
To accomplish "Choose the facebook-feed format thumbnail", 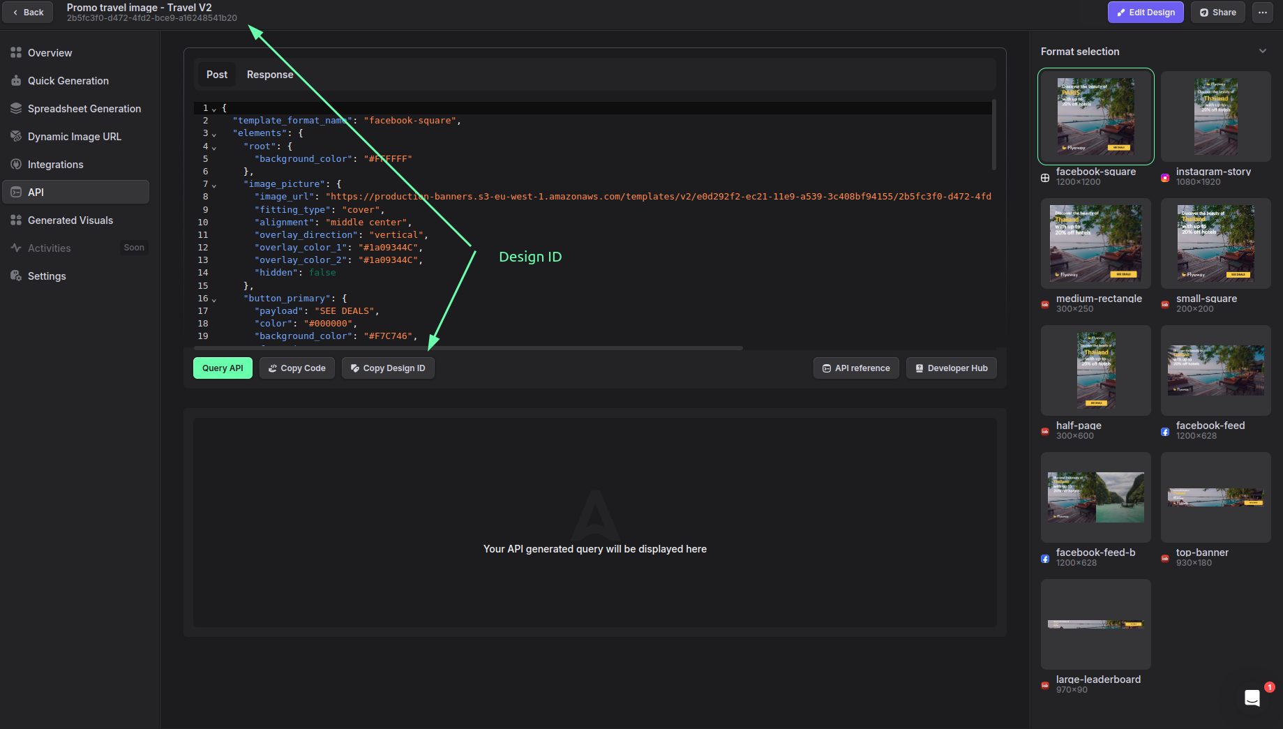I will pyautogui.click(x=1215, y=370).
